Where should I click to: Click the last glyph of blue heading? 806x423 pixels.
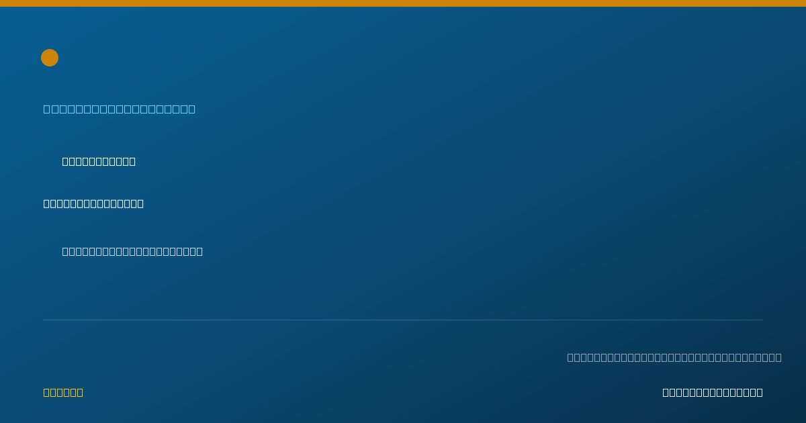coord(192,109)
